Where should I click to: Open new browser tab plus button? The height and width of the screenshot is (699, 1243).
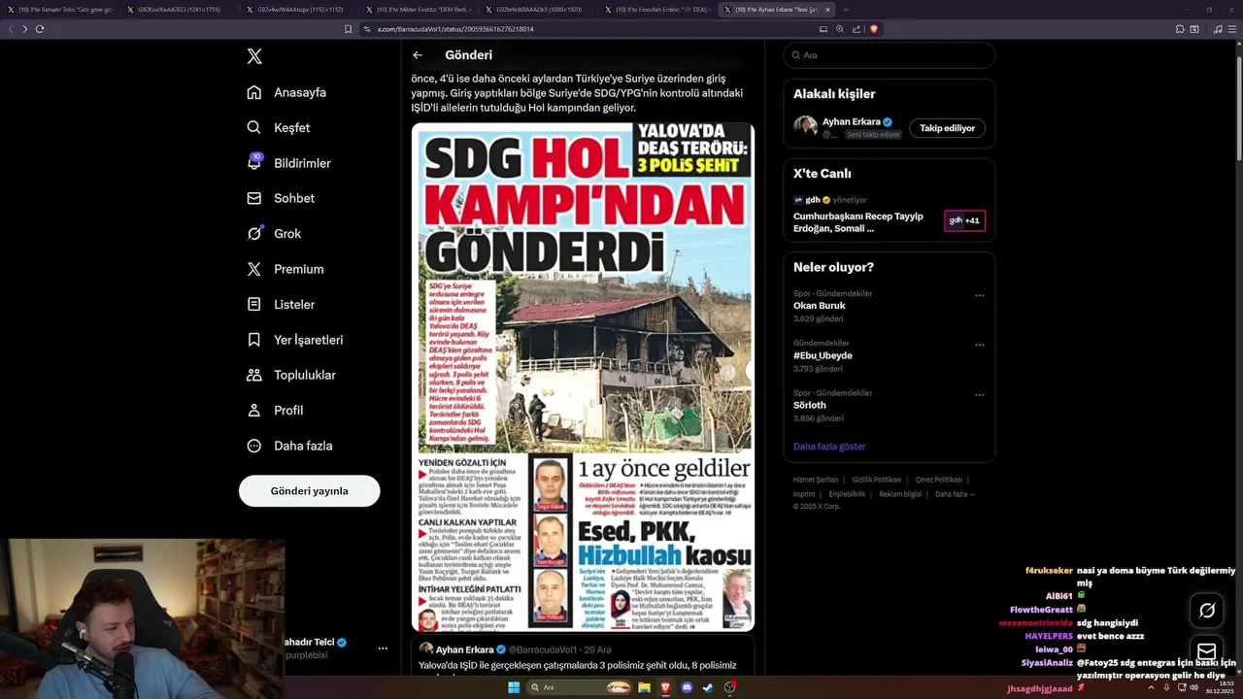[845, 9]
